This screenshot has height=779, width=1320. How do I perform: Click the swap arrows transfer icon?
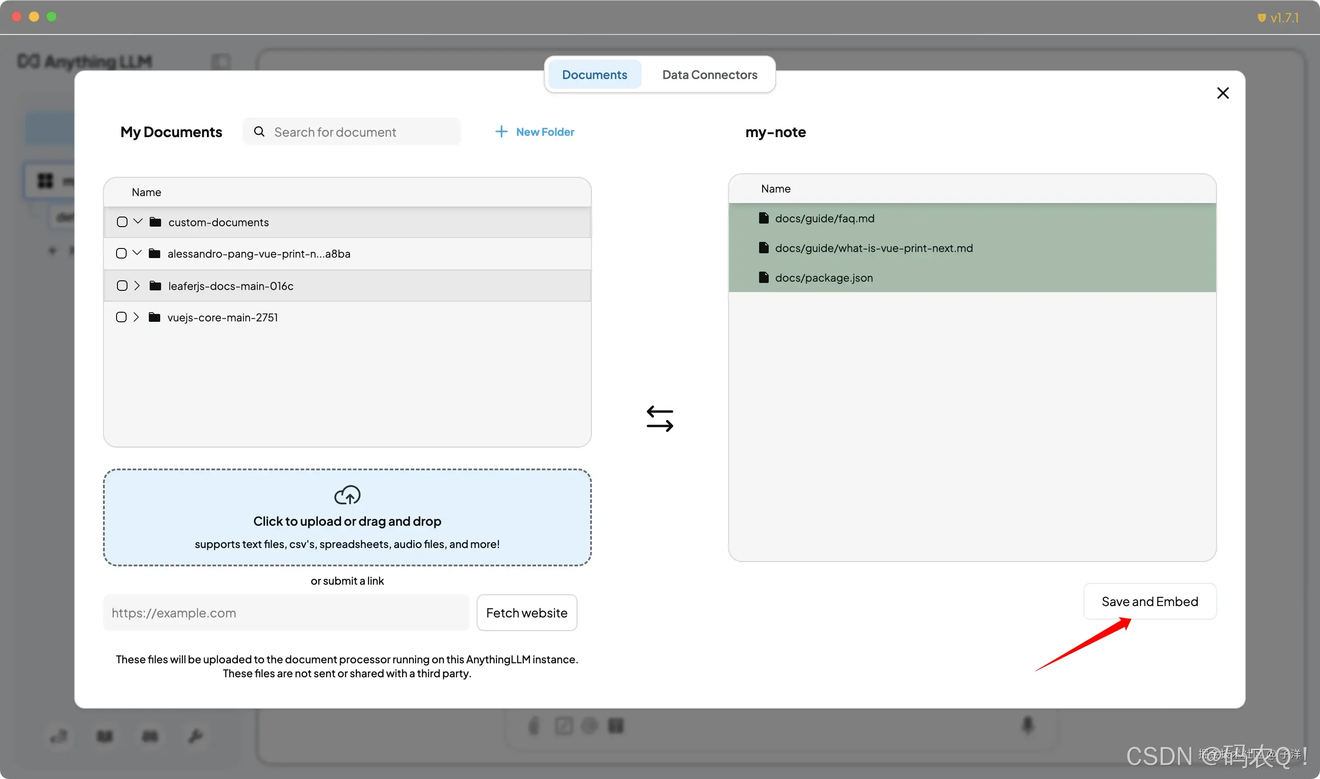point(660,418)
